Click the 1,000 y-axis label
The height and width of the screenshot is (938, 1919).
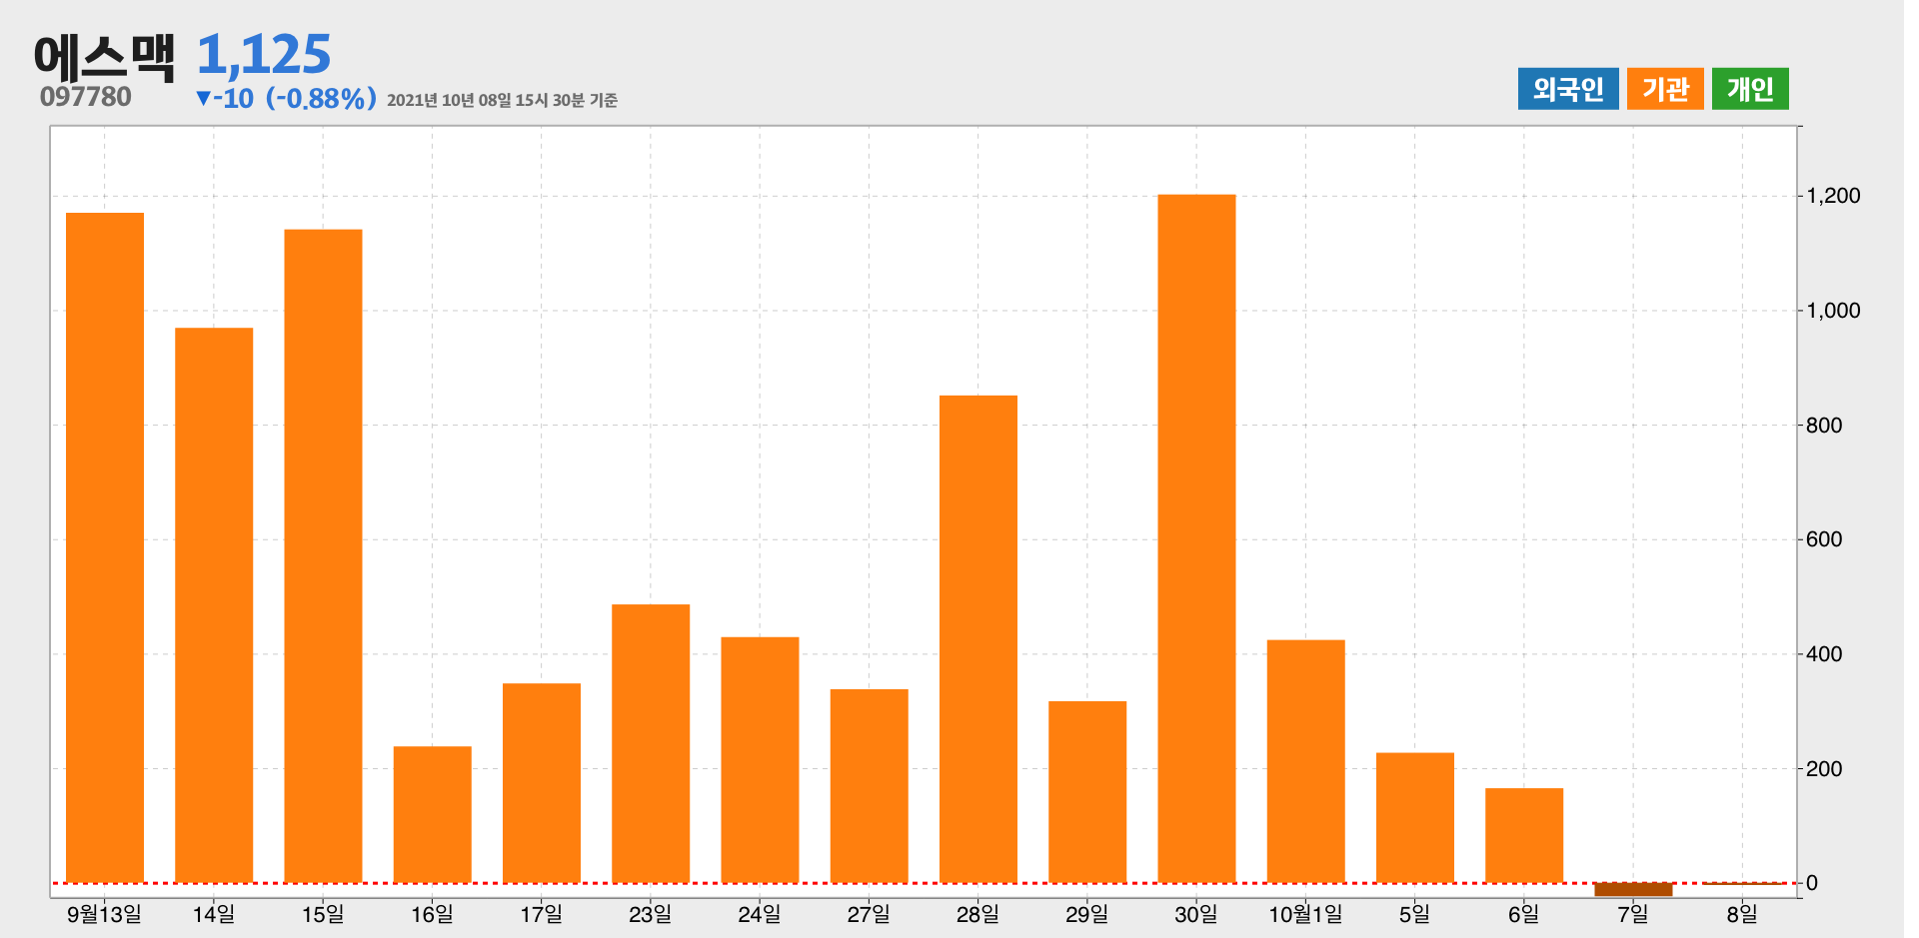(1834, 311)
